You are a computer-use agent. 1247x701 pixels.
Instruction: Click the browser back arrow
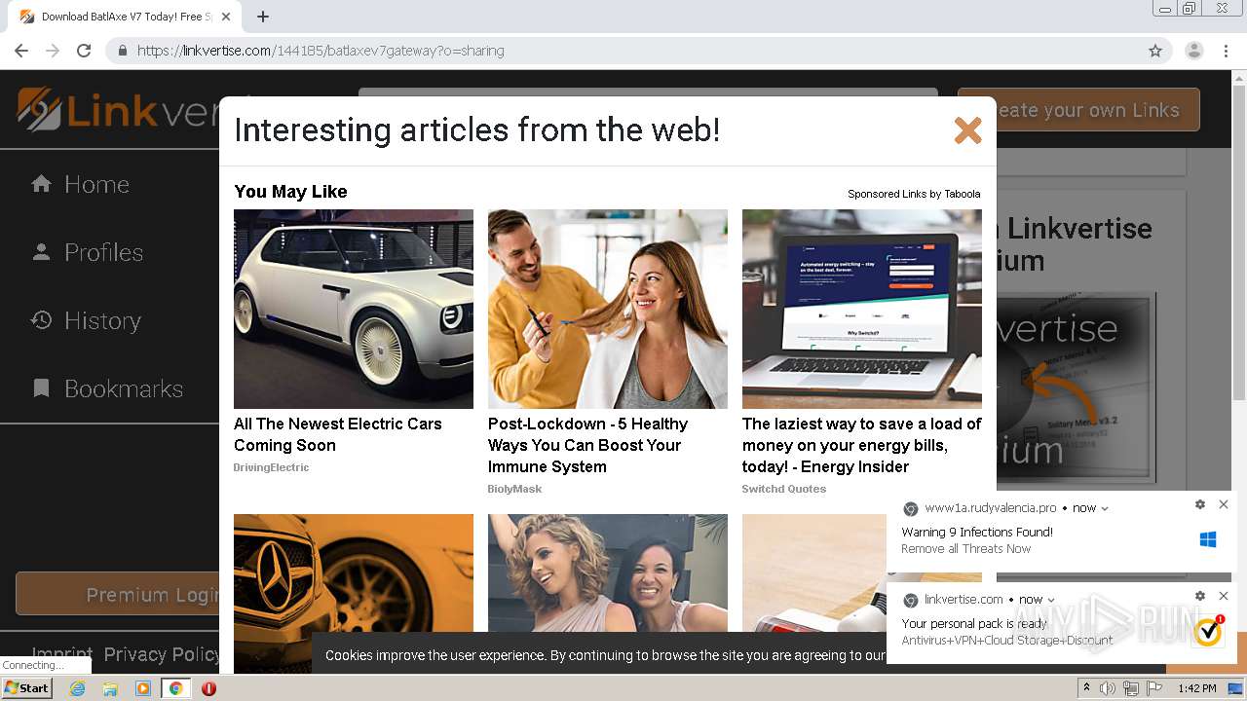pyautogui.click(x=21, y=51)
